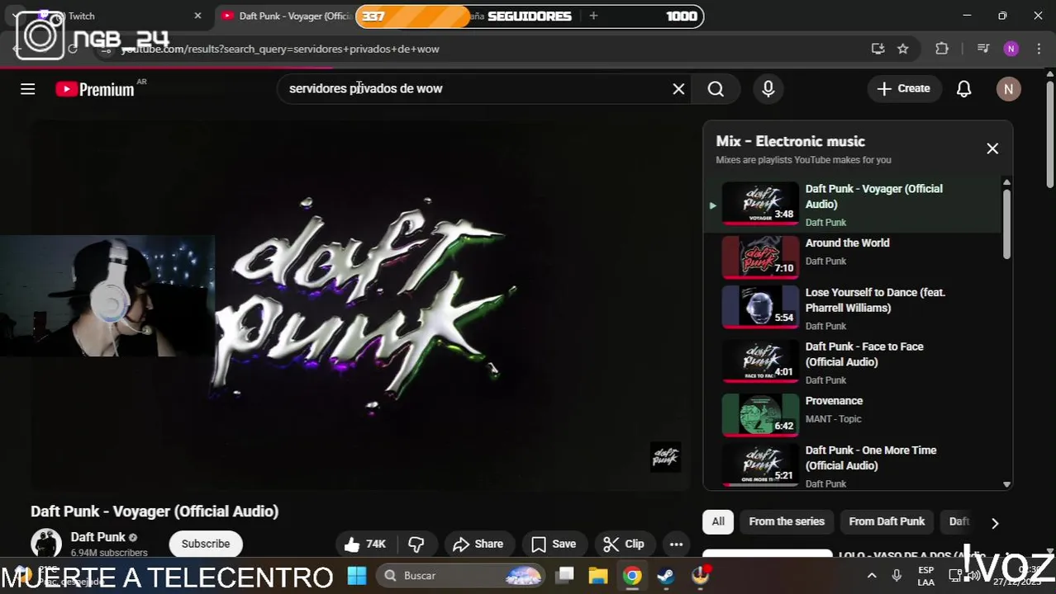This screenshot has height=594, width=1056.
Task: Share the Daft Punk video
Action: [478, 544]
